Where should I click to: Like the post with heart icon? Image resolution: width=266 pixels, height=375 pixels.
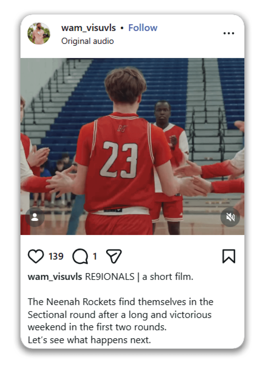(36, 256)
